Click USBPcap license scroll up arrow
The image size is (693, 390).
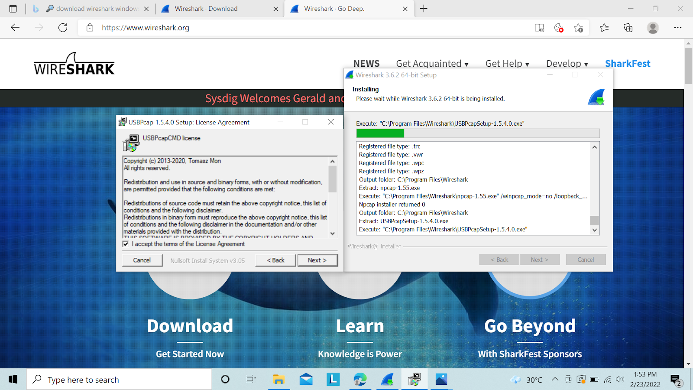pyautogui.click(x=333, y=161)
